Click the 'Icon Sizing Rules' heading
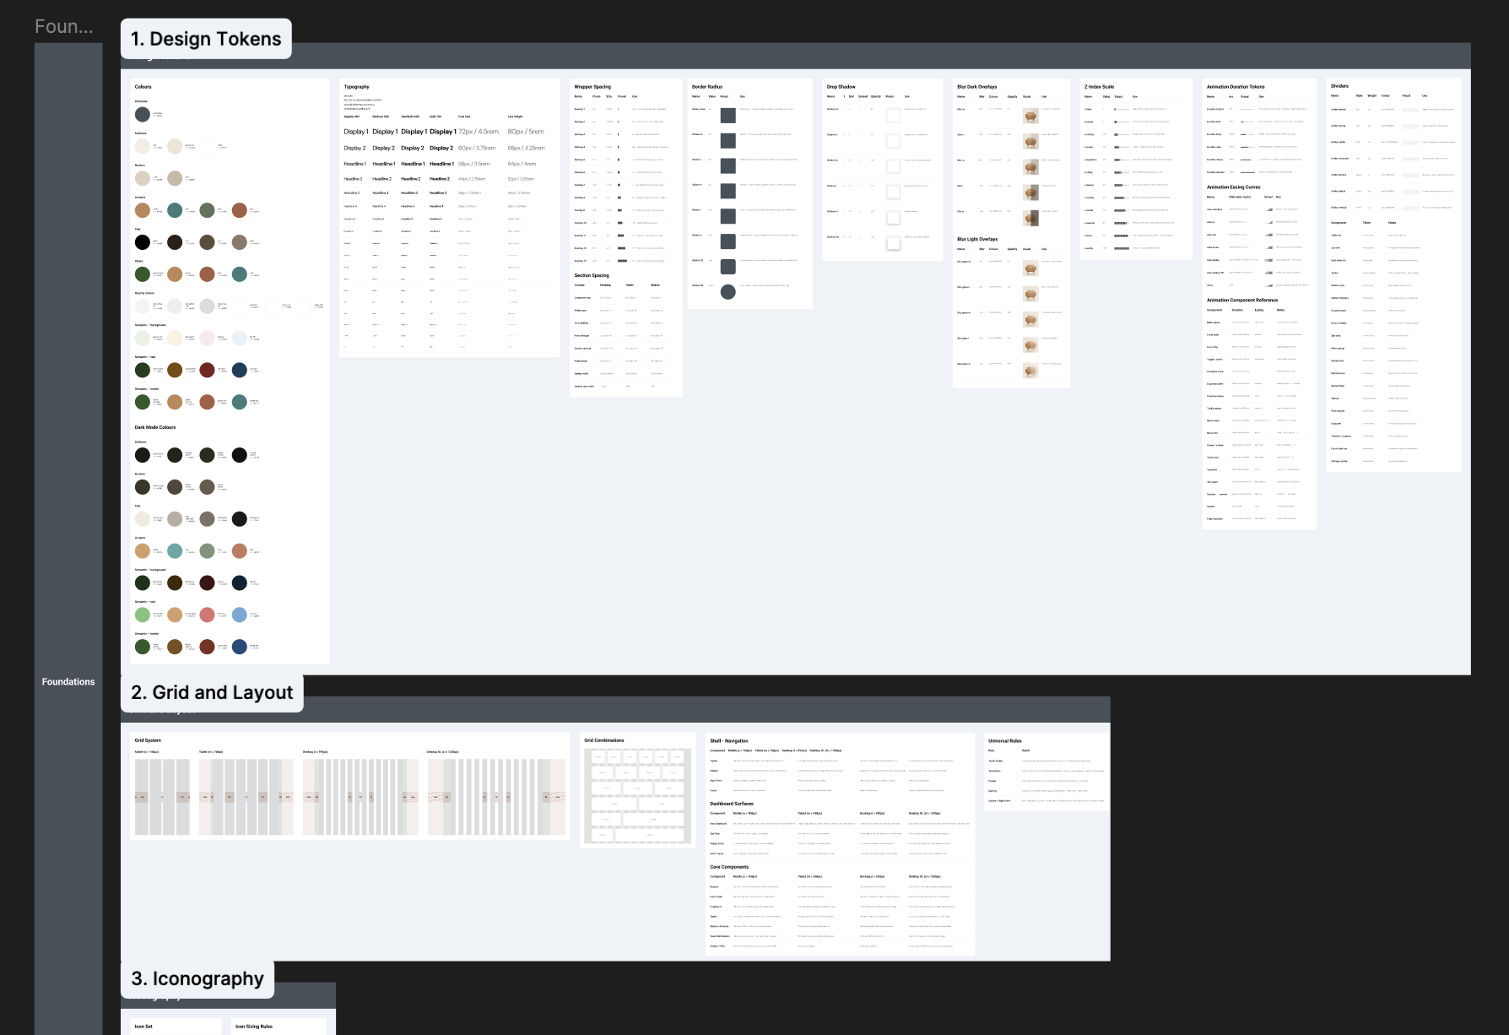This screenshot has height=1035, width=1509. (x=254, y=1027)
